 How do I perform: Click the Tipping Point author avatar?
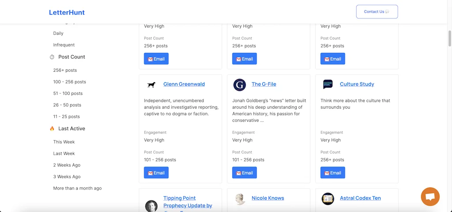pyautogui.click(x=151, y=205)
